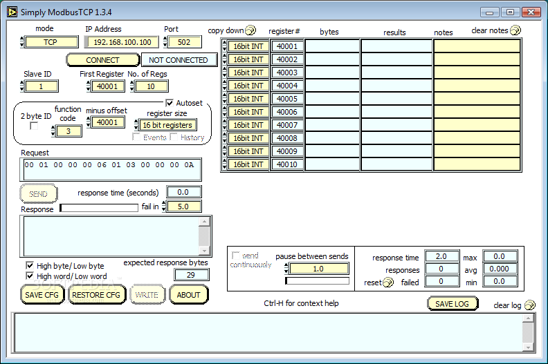
Task: Click the log area scroll up arrow
Action: click(x=528, y=318)
